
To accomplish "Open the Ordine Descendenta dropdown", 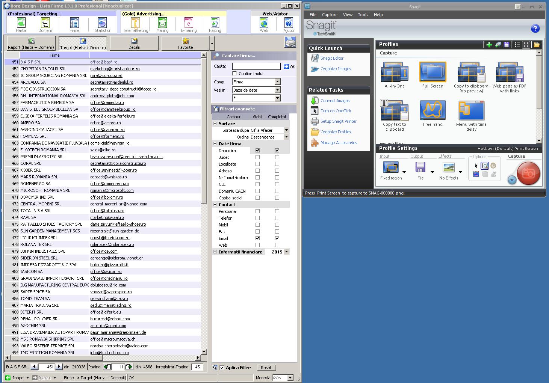I will [x=286, y=137].
